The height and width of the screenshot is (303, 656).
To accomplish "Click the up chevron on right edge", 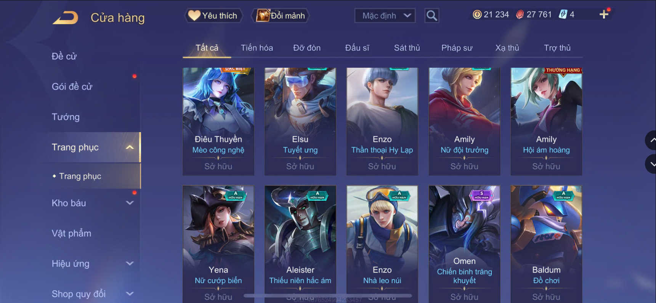I will [x=651, y=140].
